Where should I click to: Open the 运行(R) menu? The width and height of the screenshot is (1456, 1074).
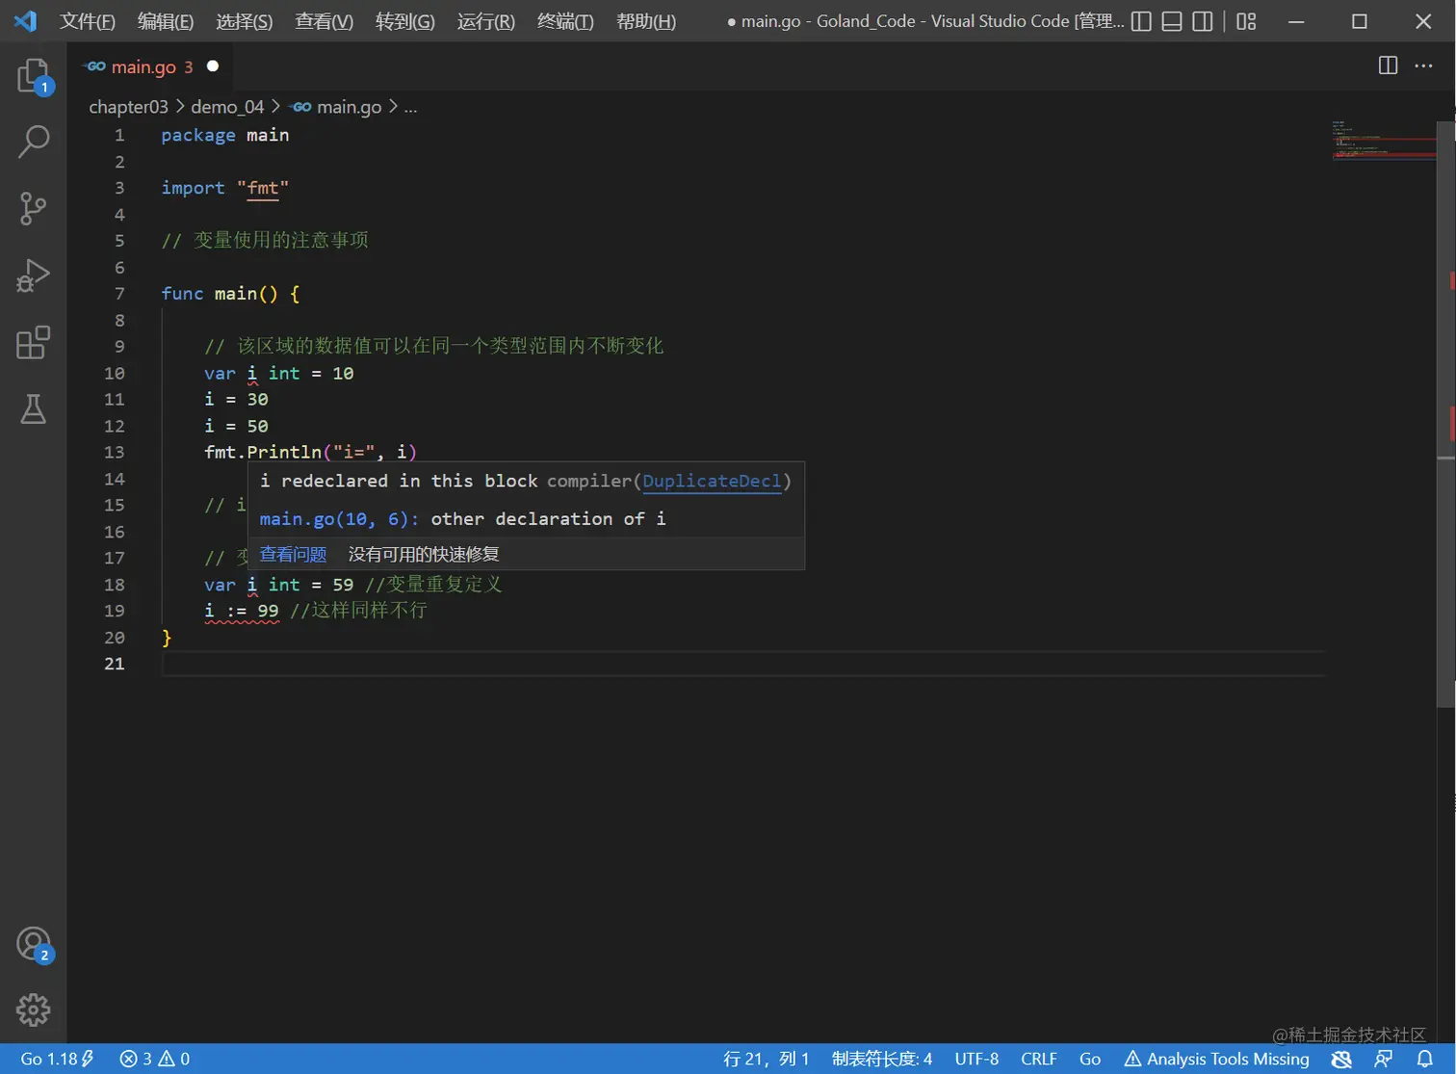point(486,21)
